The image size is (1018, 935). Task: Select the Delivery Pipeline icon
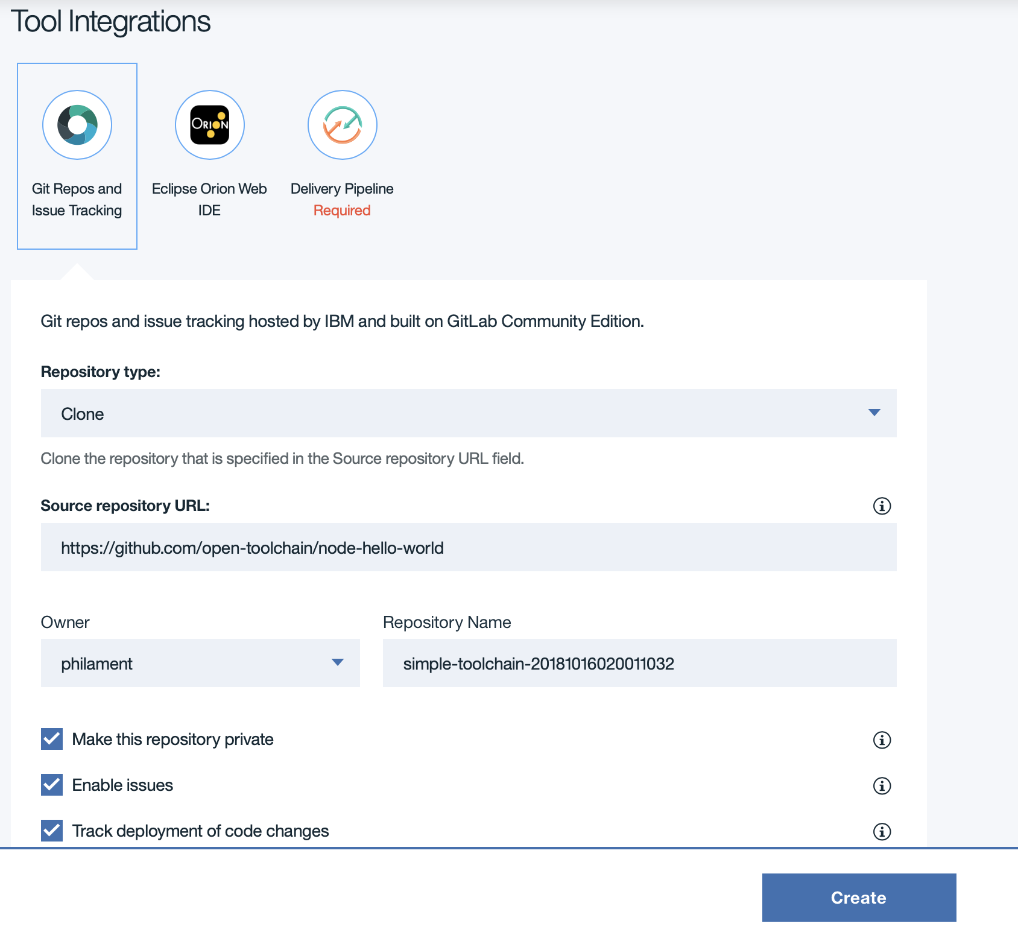[342, 125]
